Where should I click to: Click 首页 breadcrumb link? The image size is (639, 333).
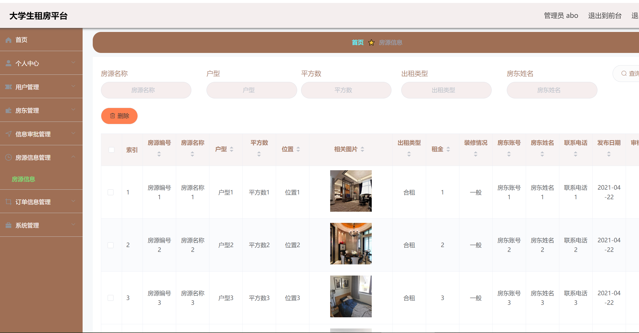(x=358, y=43)
